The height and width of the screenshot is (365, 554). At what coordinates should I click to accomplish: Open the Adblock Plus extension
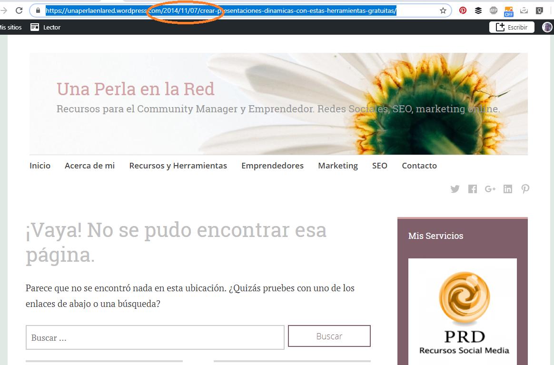click(x=494, y=10)
